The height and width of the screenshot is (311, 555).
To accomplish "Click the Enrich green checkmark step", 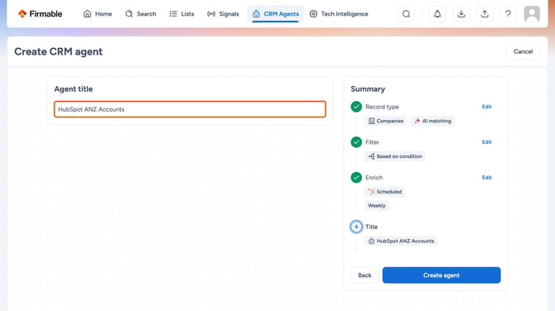I will (356, 177).
